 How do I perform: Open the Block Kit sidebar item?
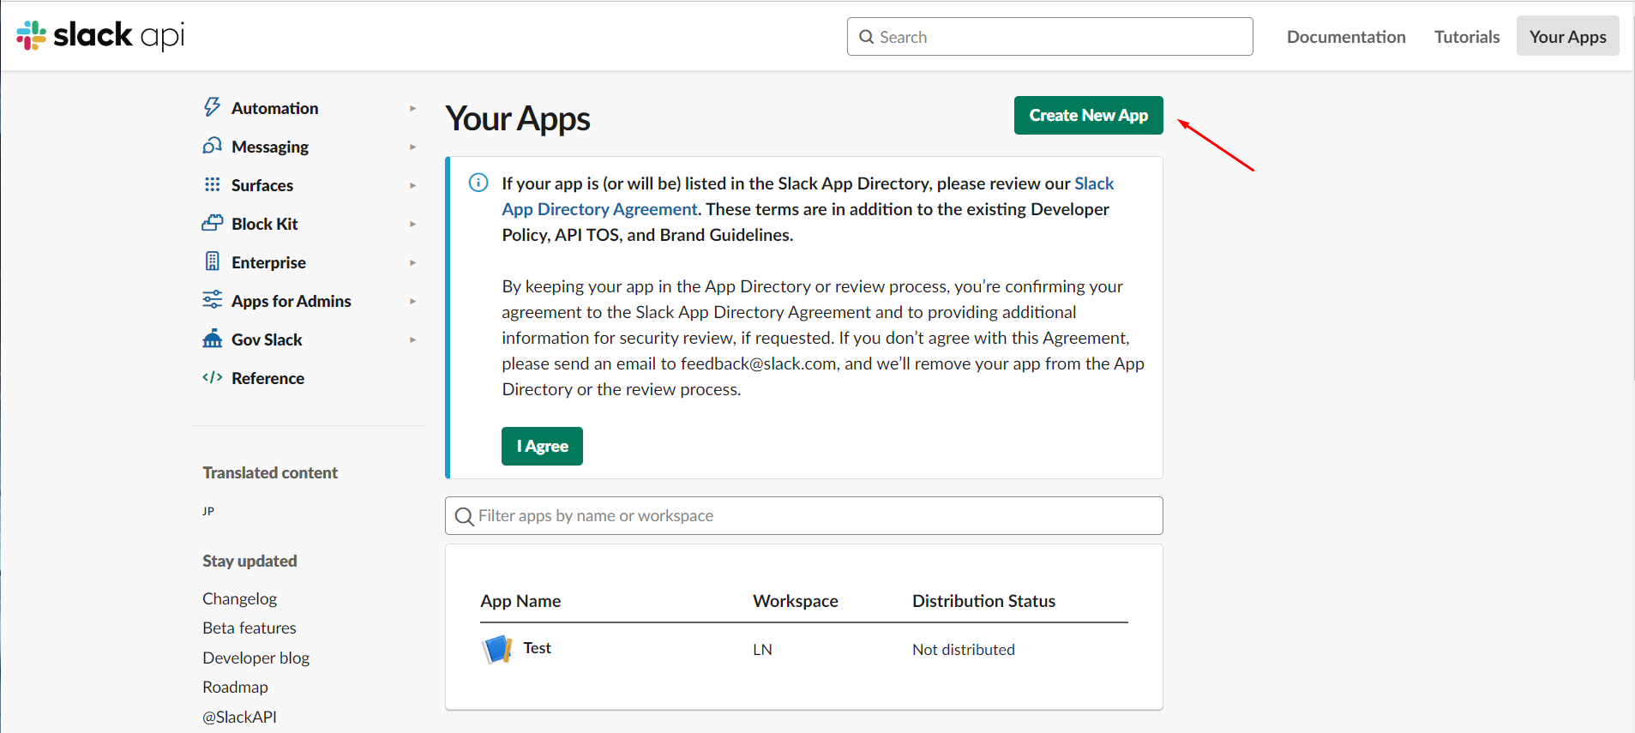pyautogui.click(x=264, y=224)
